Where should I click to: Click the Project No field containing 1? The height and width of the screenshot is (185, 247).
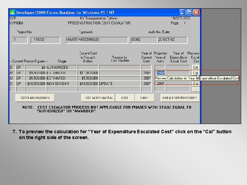coord(20,40)
